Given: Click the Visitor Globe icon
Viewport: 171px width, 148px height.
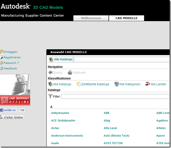Looking at the screenshot, I should [1, 117].
